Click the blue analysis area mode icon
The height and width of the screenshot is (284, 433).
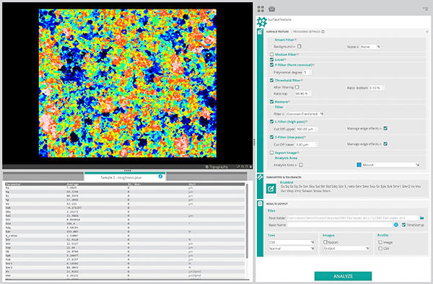pos(359,164)
